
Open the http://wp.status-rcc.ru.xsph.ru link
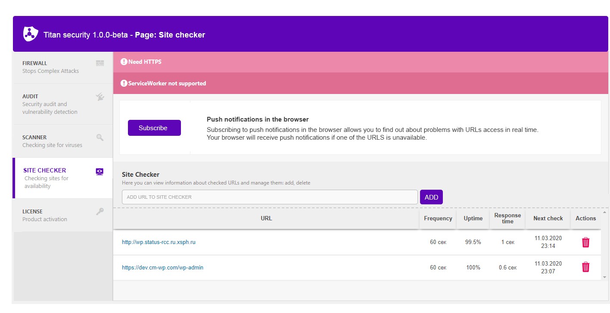coord(159,242)
